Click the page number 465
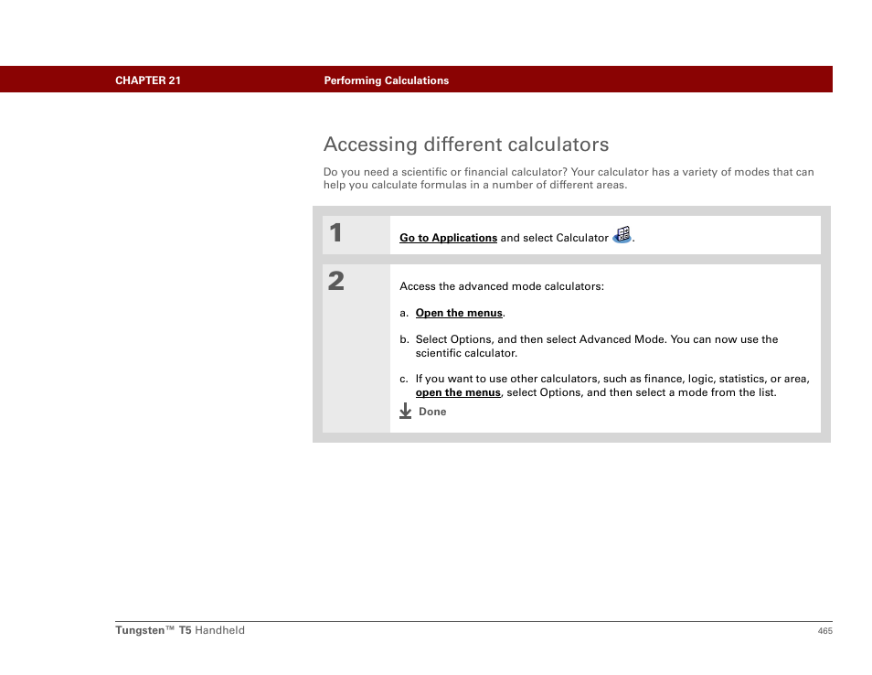This screenshot has height=675, width=872. (x=824, y=630)
